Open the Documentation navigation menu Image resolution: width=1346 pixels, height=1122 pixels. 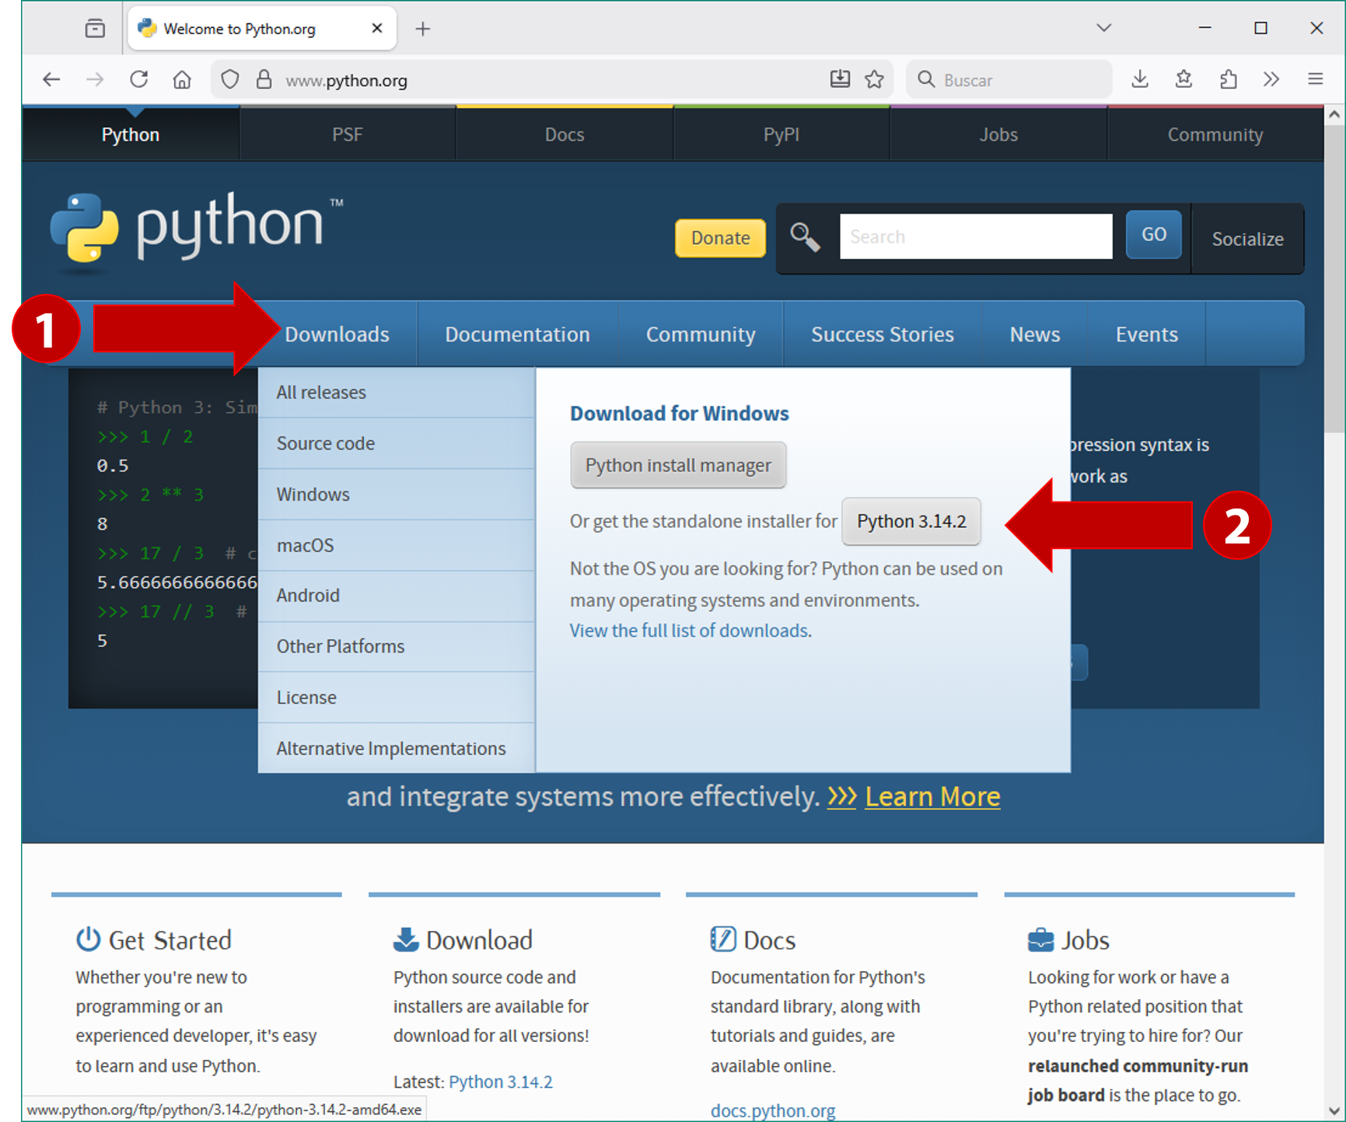tap(517, 334)
